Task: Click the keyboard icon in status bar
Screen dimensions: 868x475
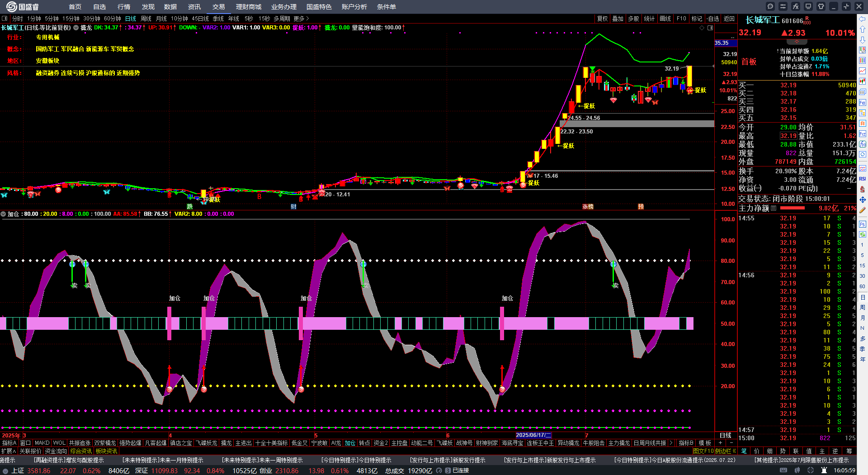Action: (x=783, y=470)
